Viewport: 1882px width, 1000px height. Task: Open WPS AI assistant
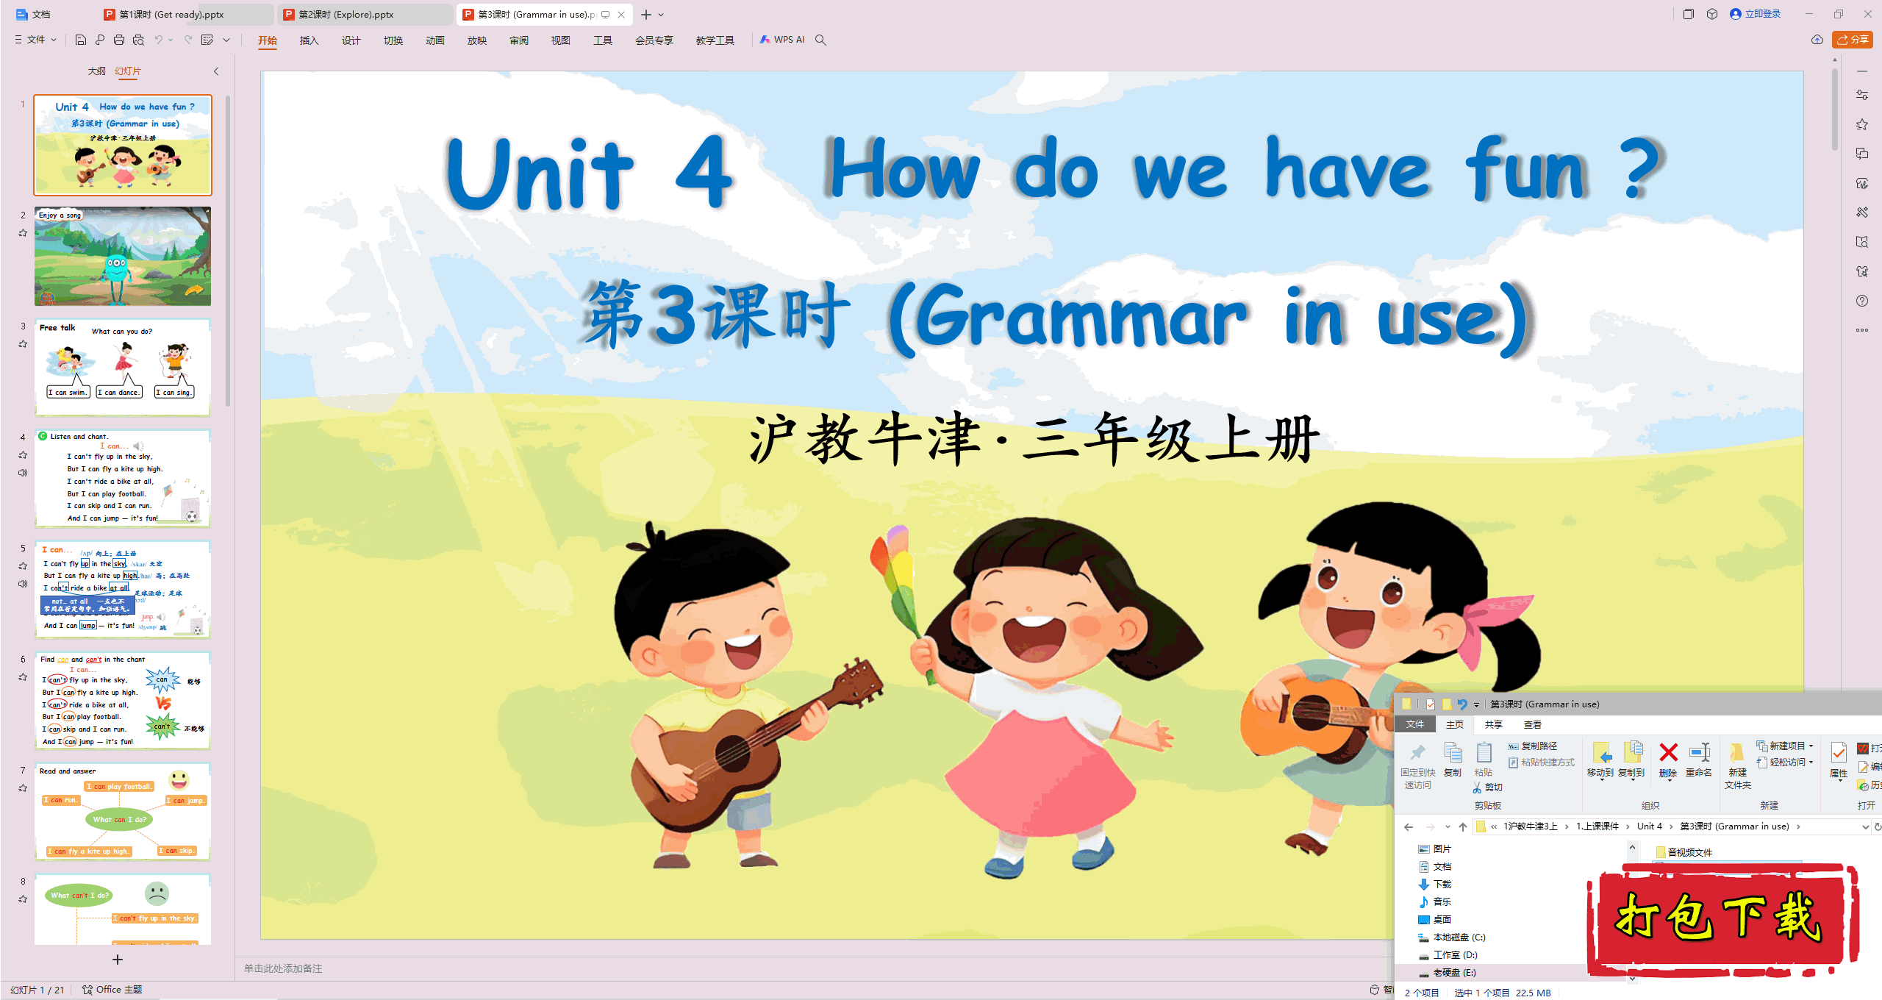pos(782,40)
